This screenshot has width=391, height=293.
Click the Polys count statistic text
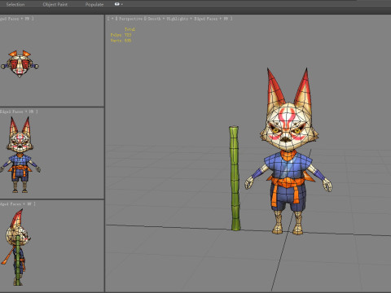click(121, 35)
